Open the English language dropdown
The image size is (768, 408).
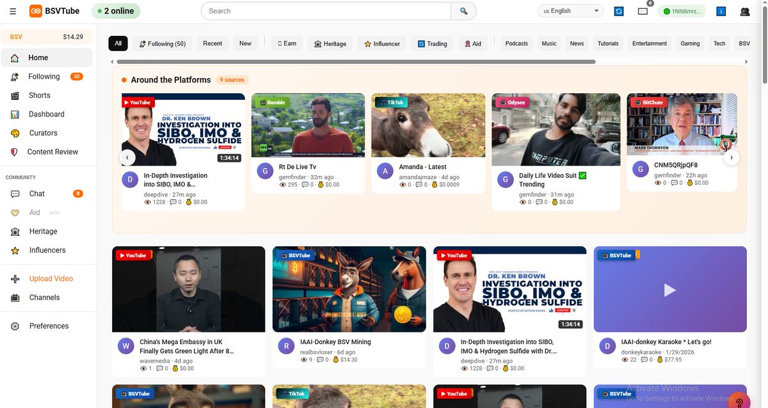coord(569,11)
